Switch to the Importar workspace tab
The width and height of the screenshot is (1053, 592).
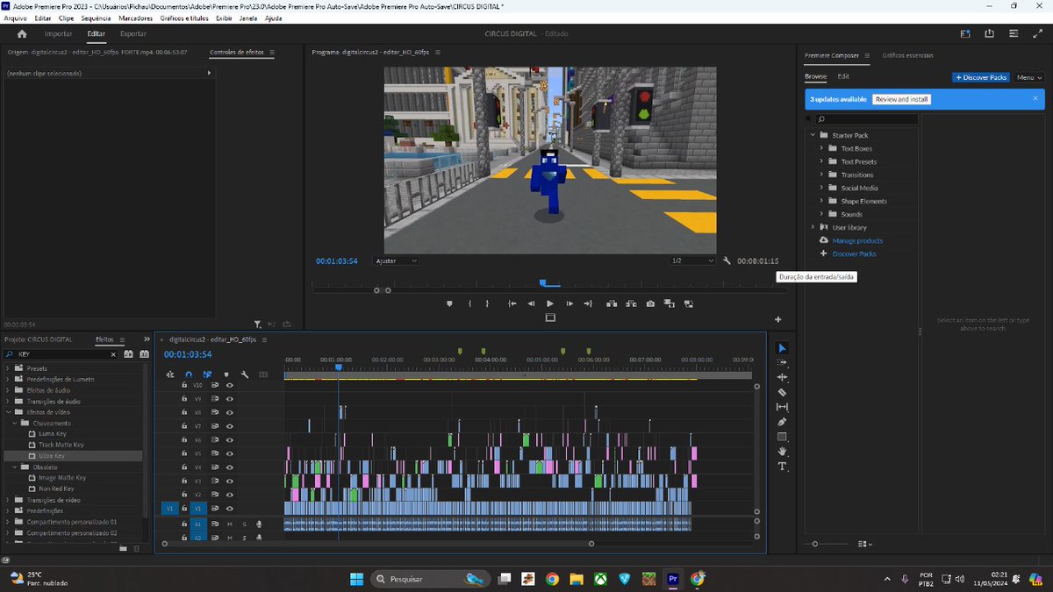(x=59, y=33)
